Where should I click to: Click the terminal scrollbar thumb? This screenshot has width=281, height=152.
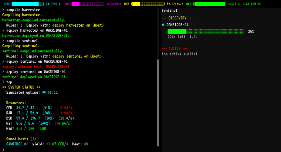[158, 103]
